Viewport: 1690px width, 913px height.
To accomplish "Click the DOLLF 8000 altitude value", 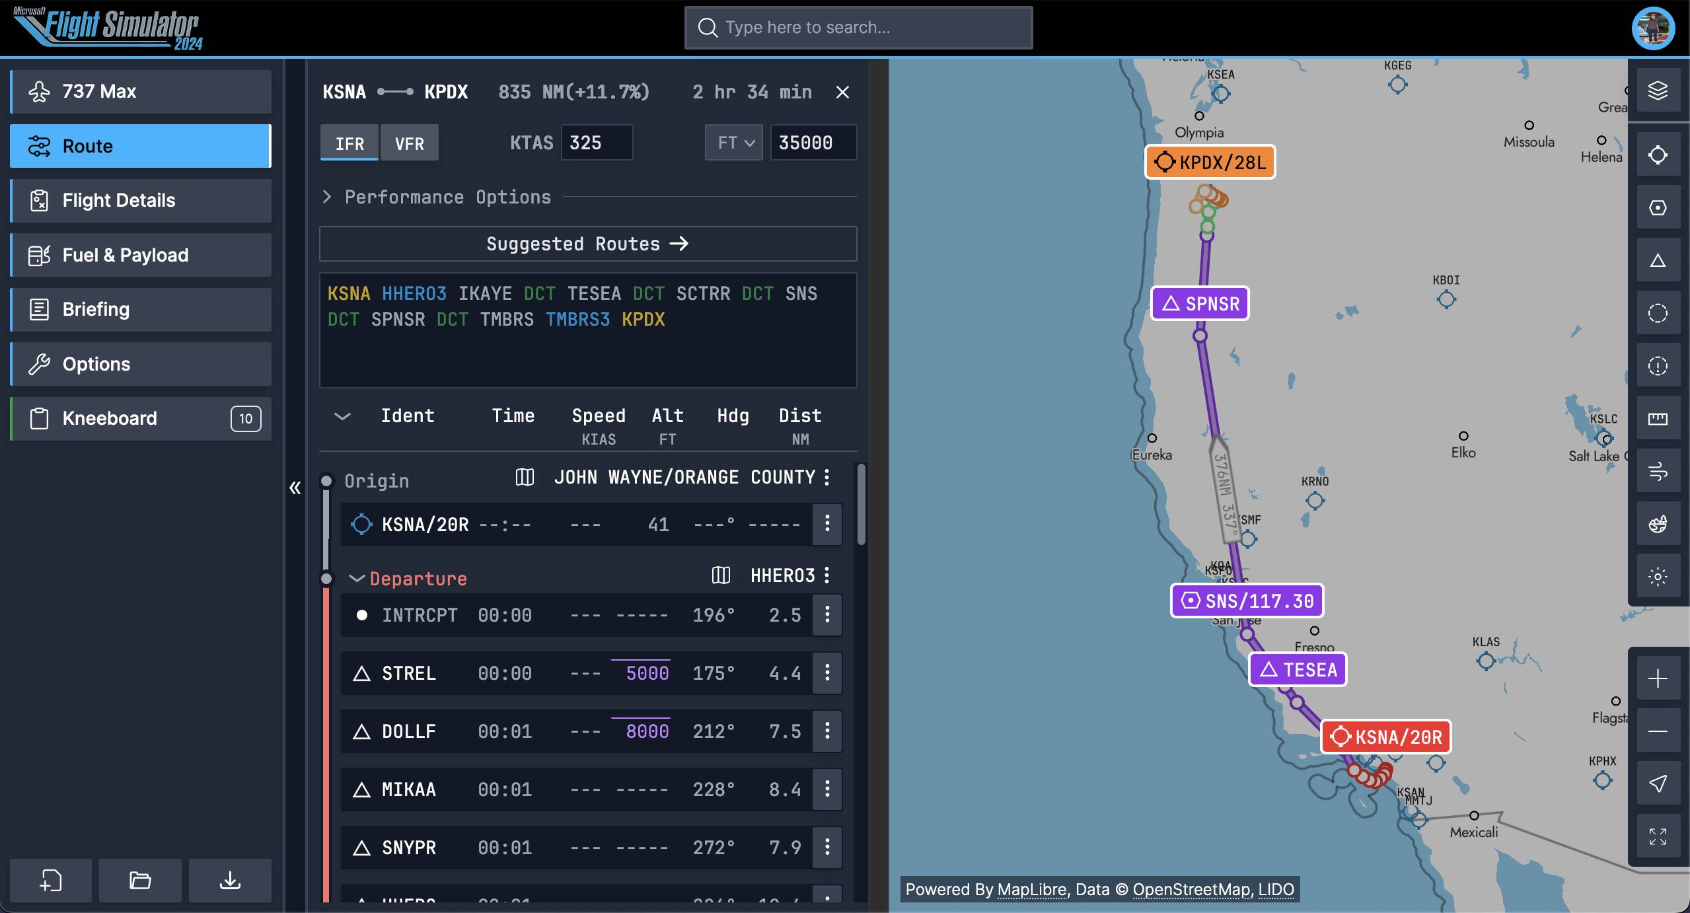I will click(x=647, y=731).
